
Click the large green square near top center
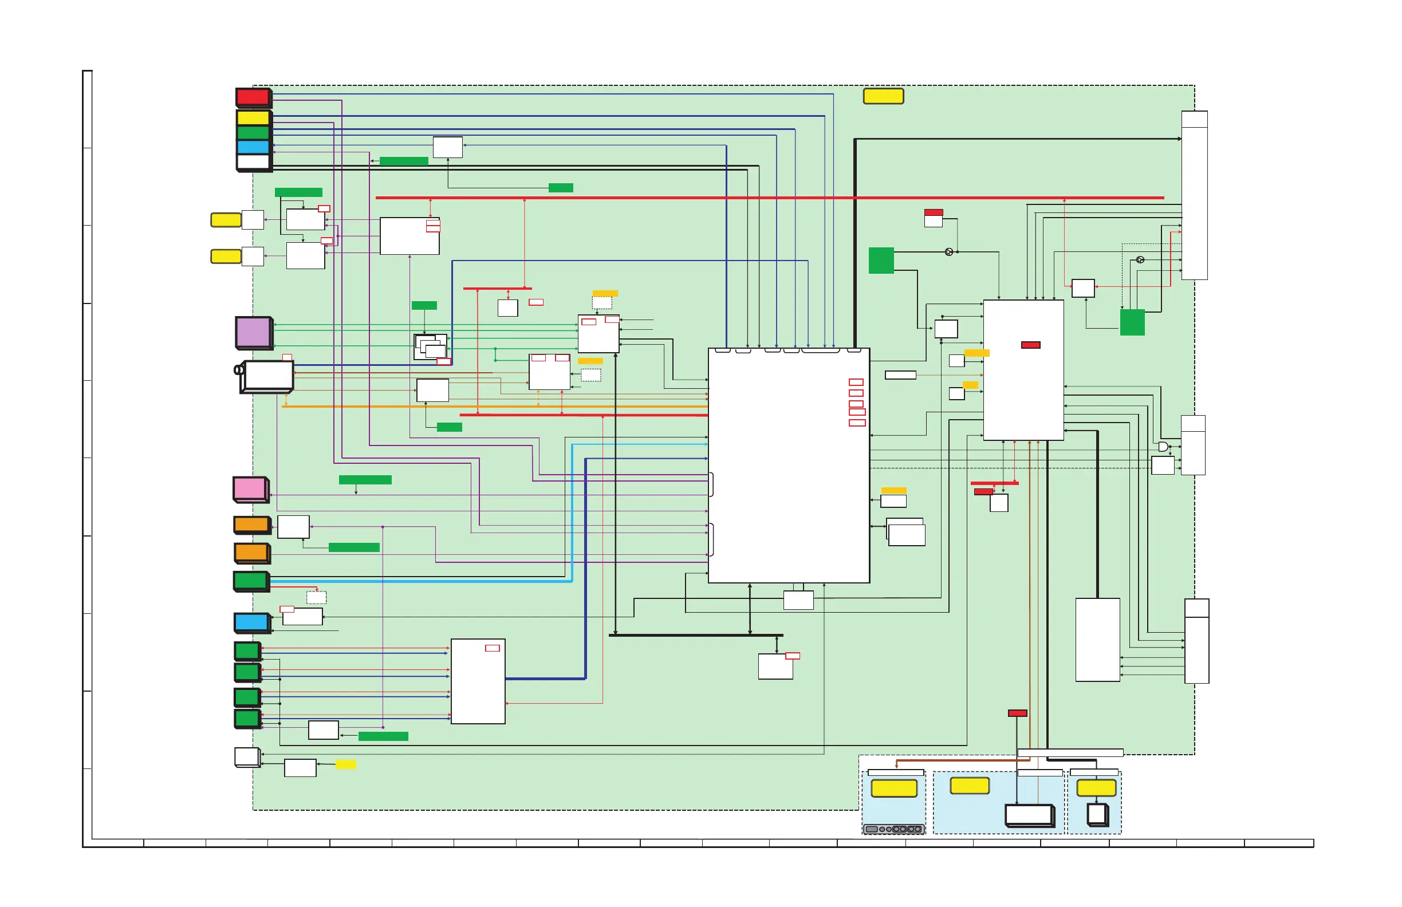pyautogui.click(x=881, y=261)
